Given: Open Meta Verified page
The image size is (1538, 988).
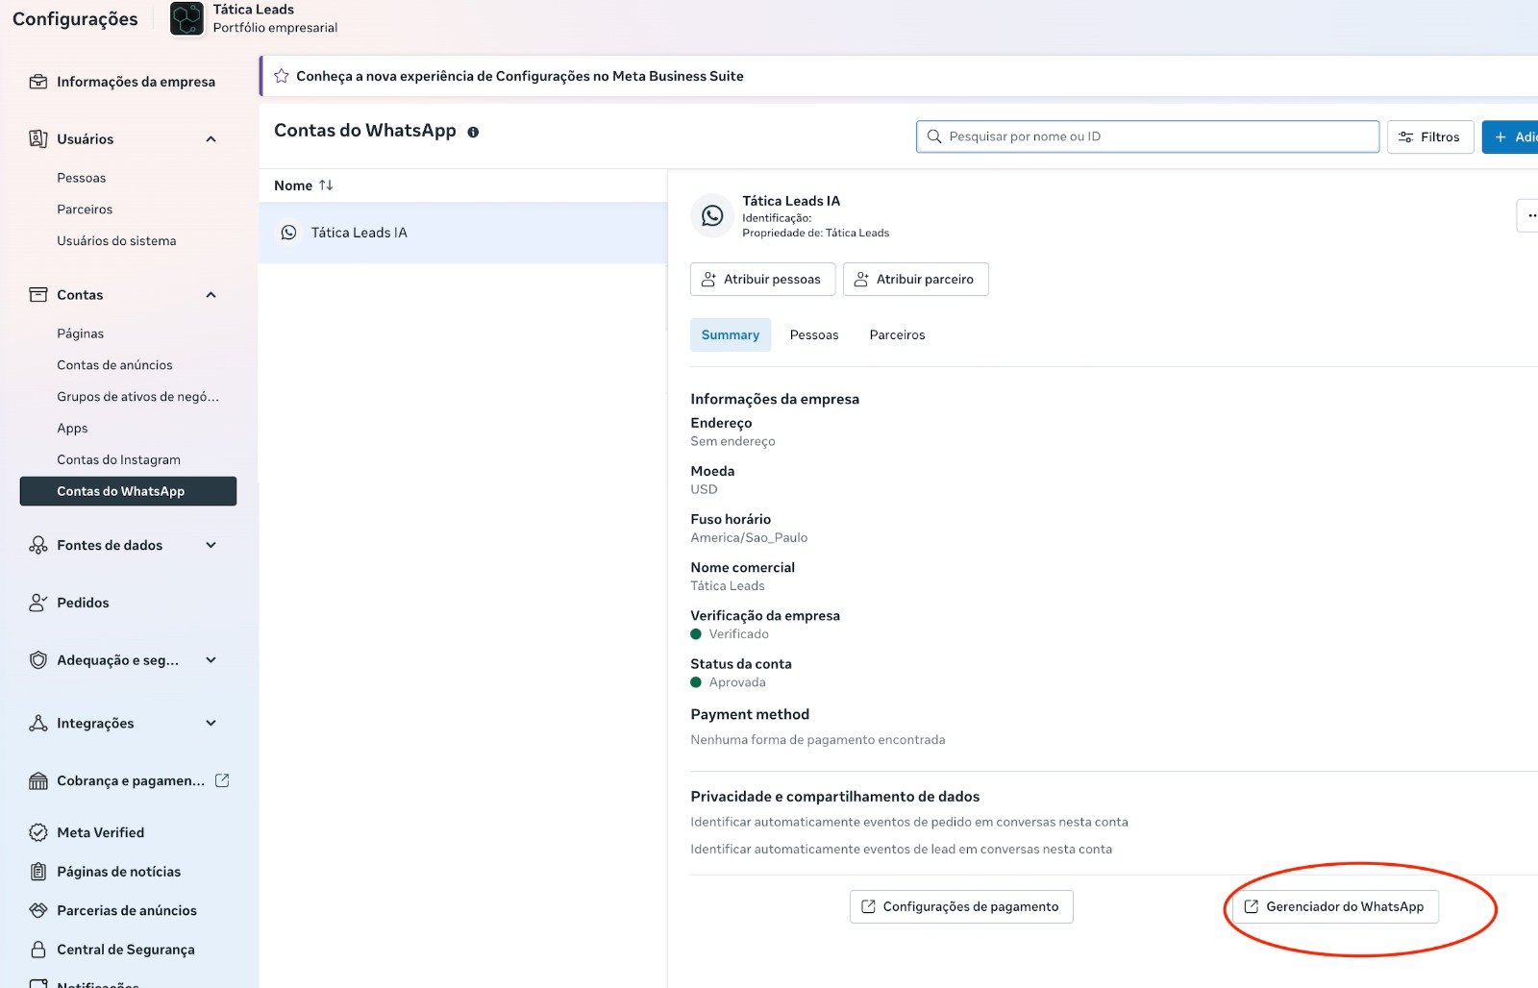Looking at the screenshot, I should coord(100,832).
